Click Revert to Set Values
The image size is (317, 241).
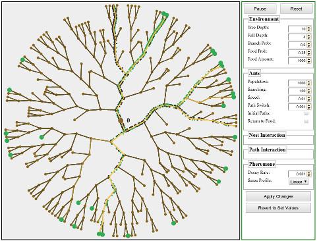[278, 207]
